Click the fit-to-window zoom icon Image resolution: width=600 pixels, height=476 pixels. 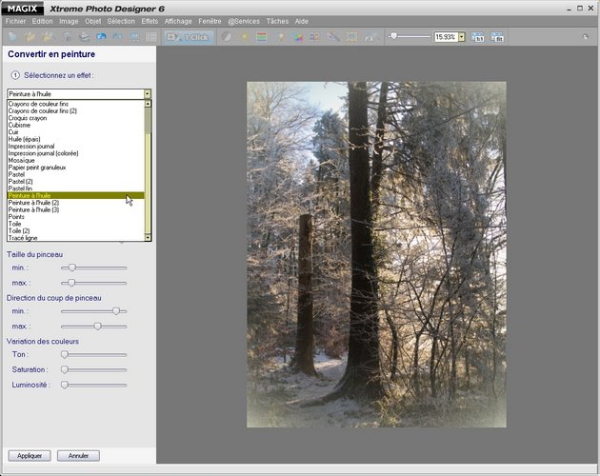(x=497, y=36)
